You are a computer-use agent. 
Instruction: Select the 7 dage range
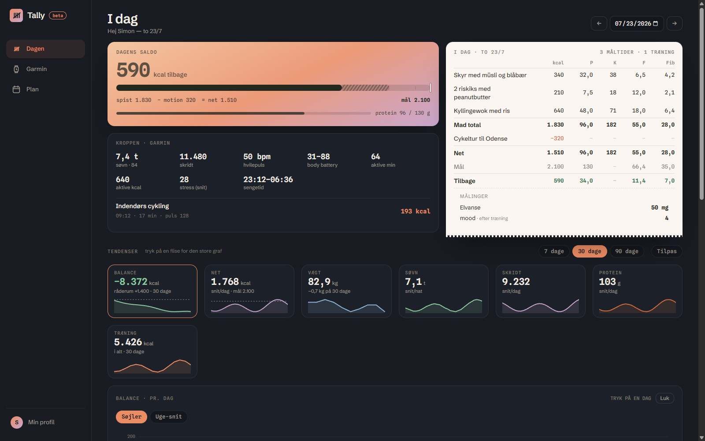[554, 251]
